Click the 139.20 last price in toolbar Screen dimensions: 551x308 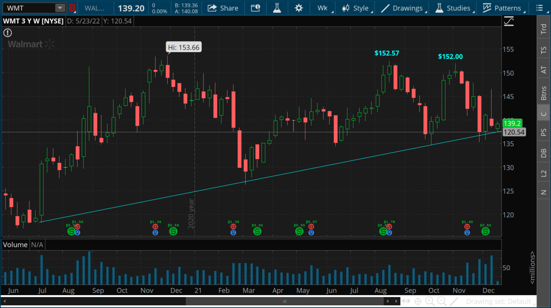pyautogui.click(x=131, y=8)
